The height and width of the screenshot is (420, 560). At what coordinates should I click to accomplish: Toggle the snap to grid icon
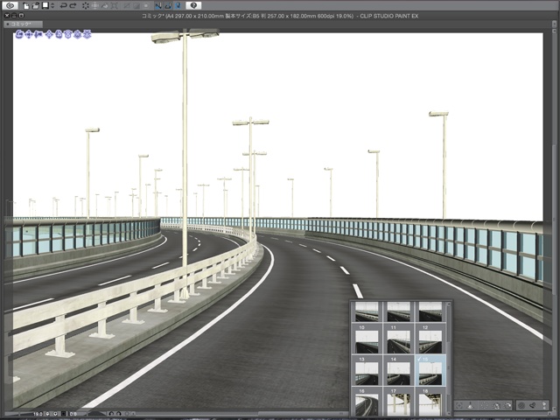178,5
